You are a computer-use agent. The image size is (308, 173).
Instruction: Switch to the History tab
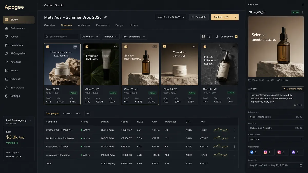click(134, 25)
